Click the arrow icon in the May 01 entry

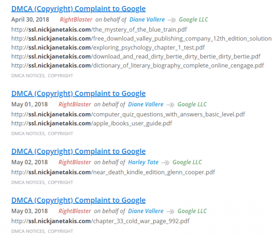[170, 105]
